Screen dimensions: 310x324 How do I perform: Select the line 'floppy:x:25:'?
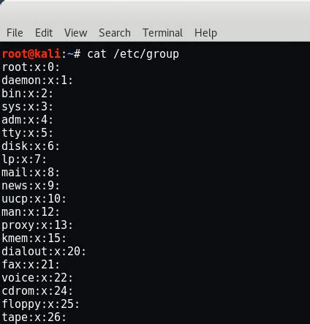point(40,304)
